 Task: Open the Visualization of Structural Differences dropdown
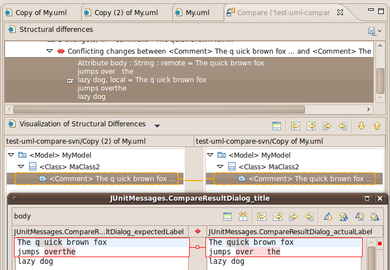157,126
